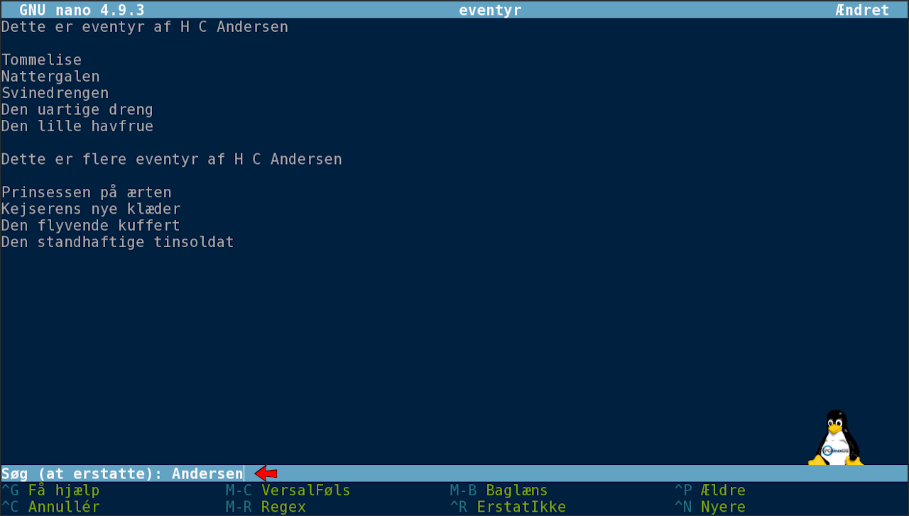Click in the search-to-replace input field
This screenshot has width=909, height=516.
[207, 473]
